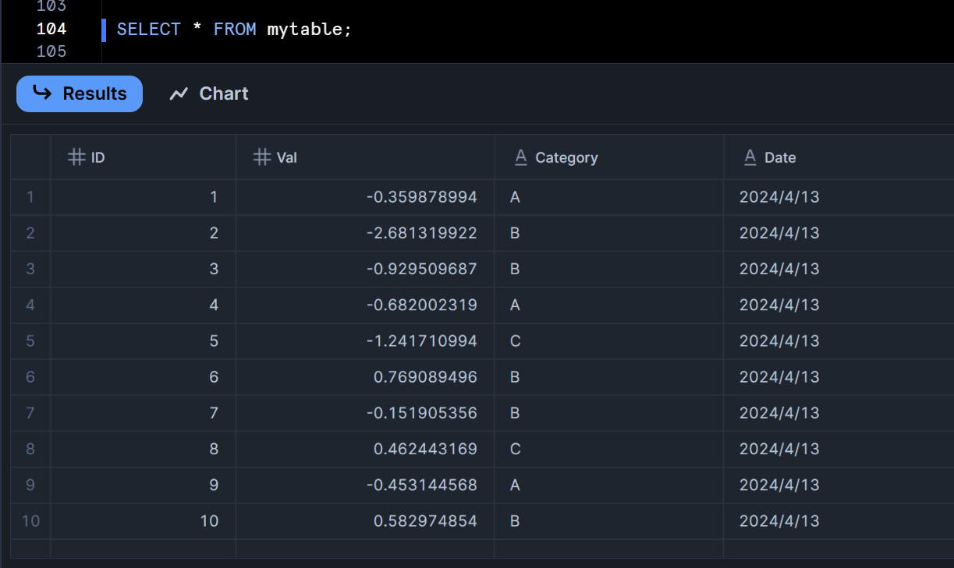Open the Results tab
The image size is (954, 568).
[80, 93]
